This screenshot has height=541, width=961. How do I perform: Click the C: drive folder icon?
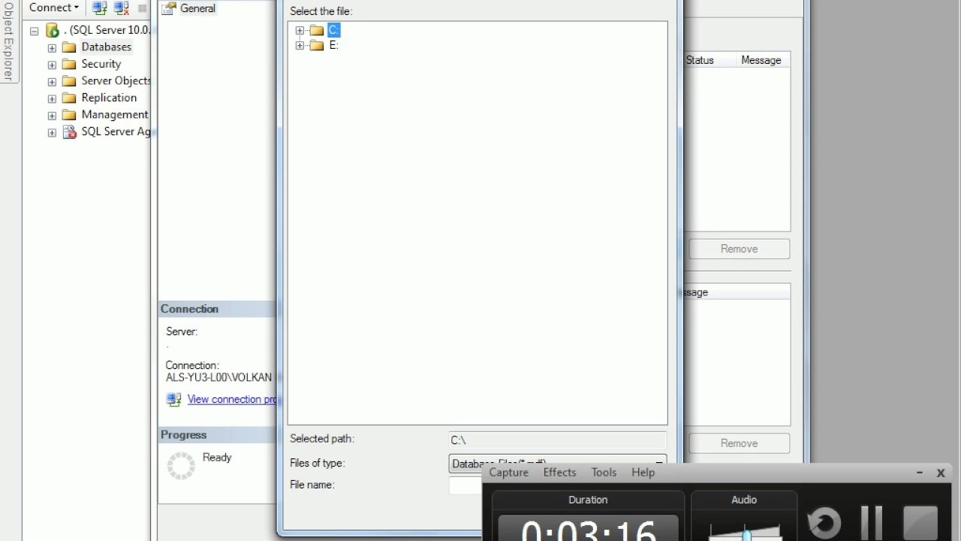(317, 30)
